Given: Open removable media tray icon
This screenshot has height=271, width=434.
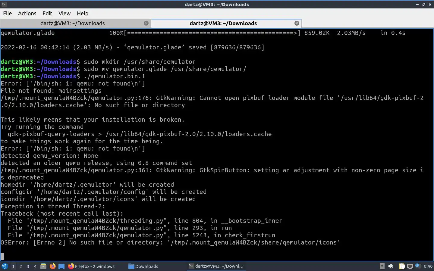Looking at the screenshot, I should [x=382, y=266].
